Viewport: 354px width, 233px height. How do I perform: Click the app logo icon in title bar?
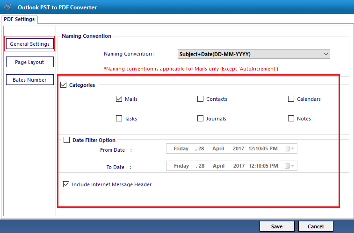(x=7, y=7)
